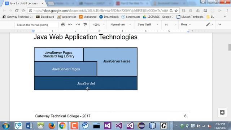Open the zoom level dropdown at 100%
Image resolution: width=231 pixels, height=130 pixels.
[x=99, y=25]
